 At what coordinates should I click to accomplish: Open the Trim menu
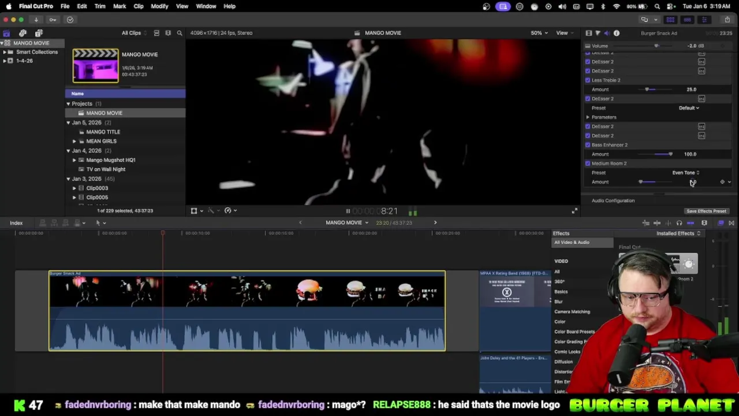(x=100, y=6)
